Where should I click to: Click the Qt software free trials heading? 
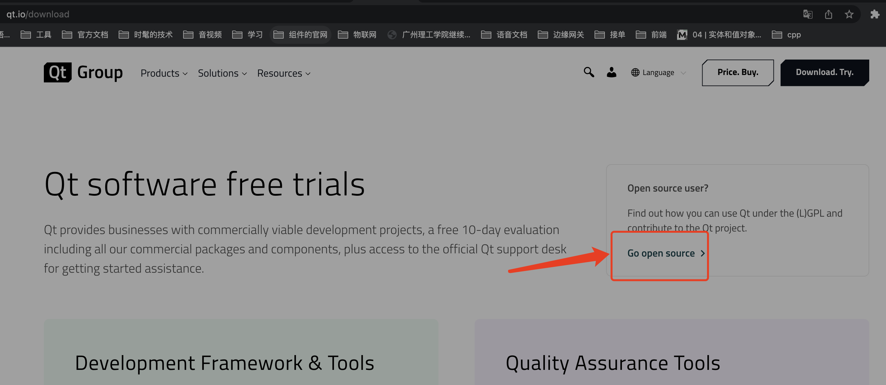click(204, 184)
